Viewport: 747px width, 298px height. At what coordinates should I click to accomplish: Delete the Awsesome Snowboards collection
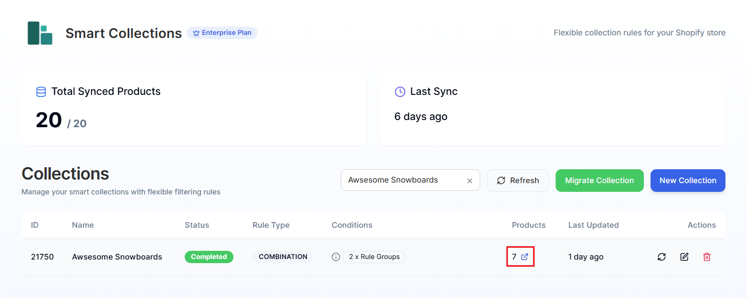706,256
